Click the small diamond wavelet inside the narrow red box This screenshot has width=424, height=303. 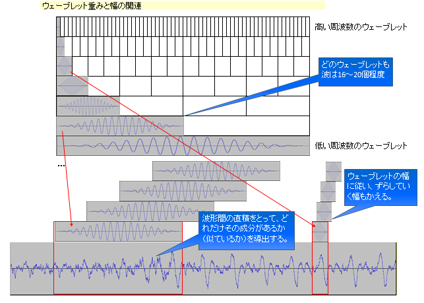(320, 232)
